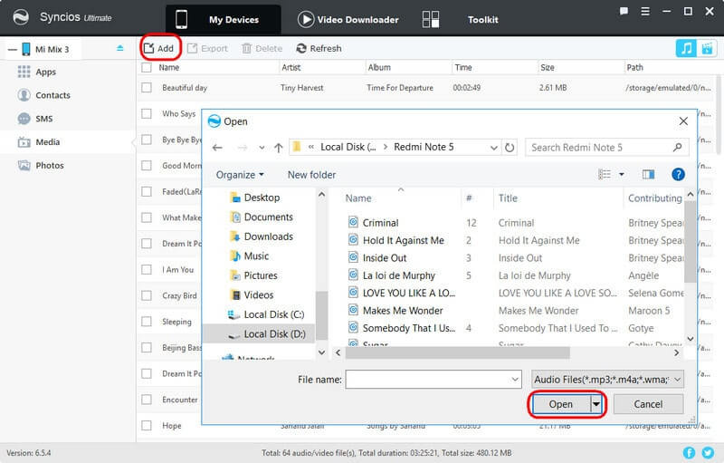Switch to Video Downloader tab

pyautogui.click(x=348, y=19)
